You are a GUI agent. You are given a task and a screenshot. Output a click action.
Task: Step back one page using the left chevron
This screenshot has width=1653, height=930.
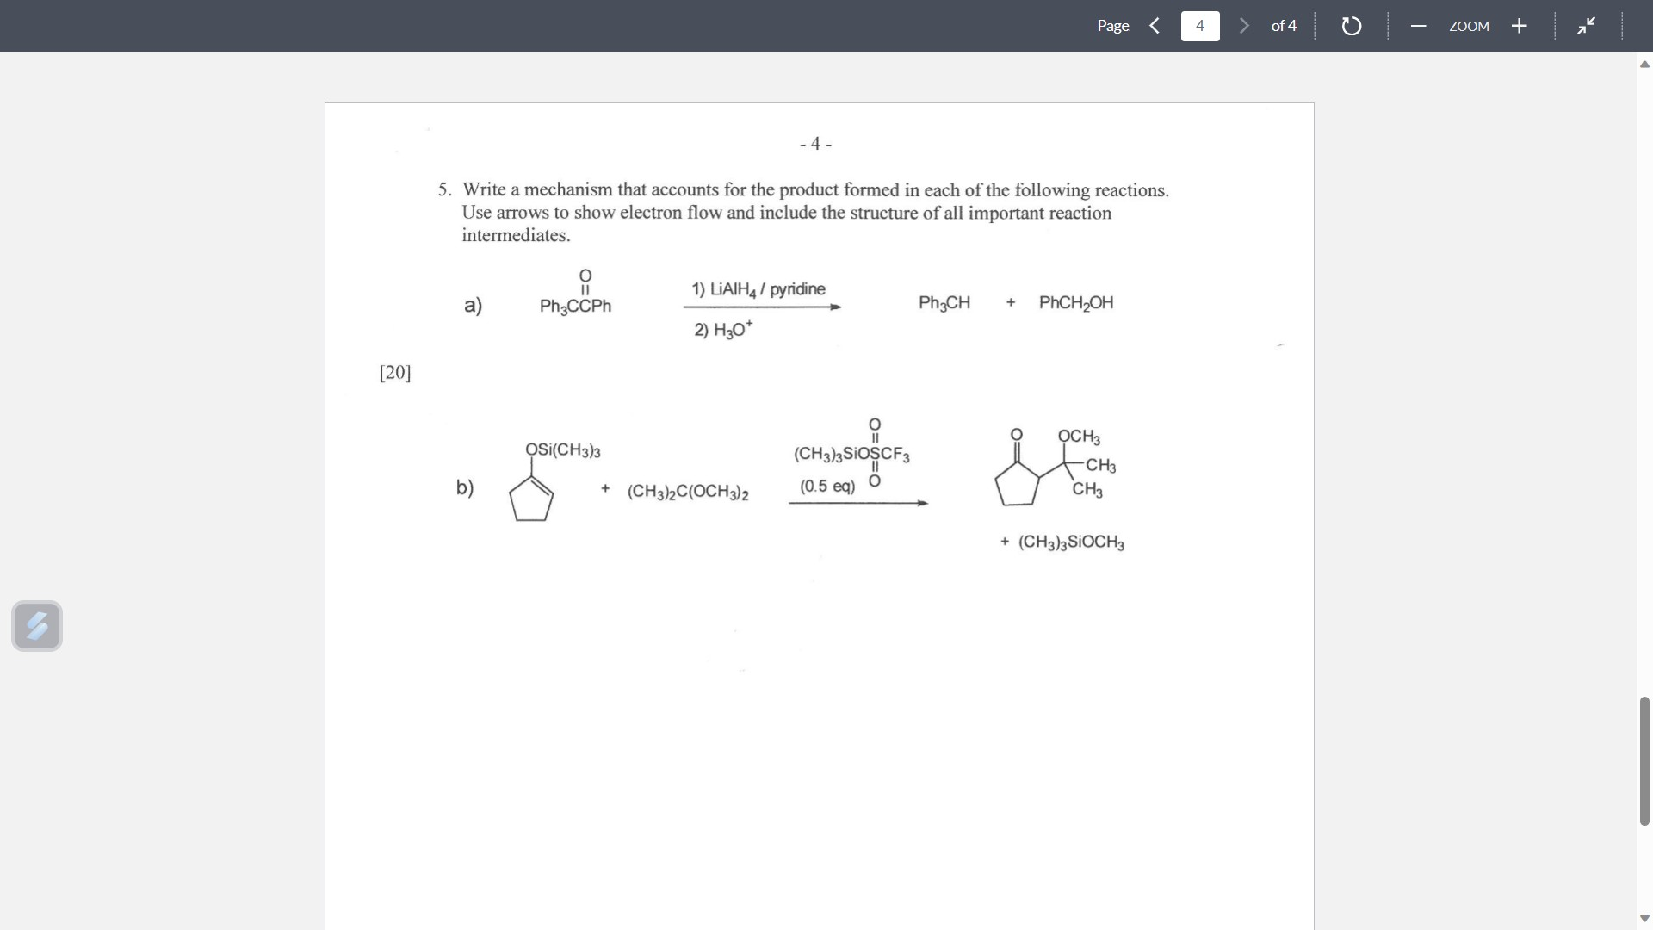pos(1155,26)
